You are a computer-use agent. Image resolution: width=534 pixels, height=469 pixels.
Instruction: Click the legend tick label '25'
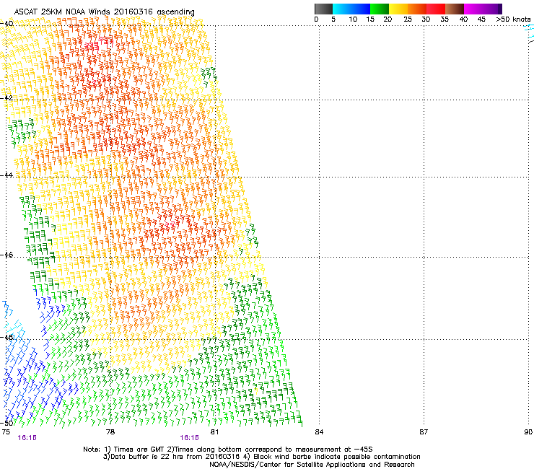pyautogui.click(x=408, y=19)
